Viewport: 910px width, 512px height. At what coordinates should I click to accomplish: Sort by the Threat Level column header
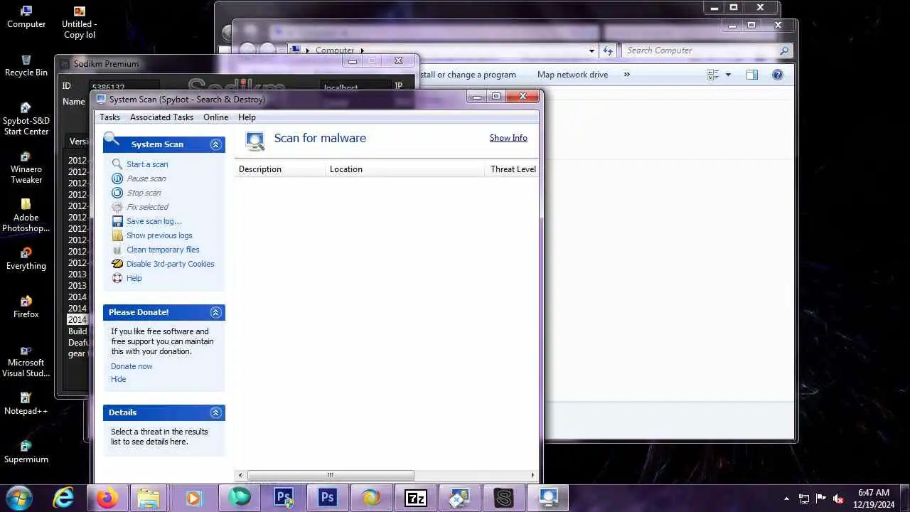click(513, 169)
